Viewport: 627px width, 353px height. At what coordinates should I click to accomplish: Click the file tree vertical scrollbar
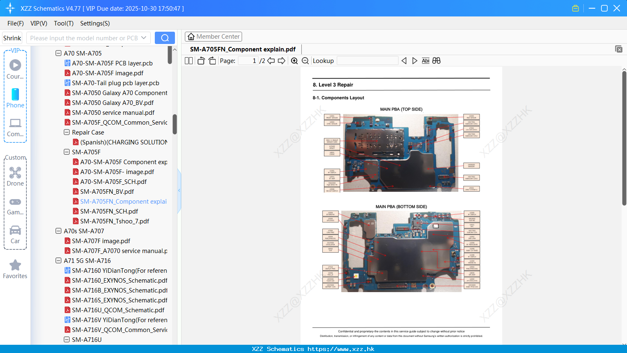175,124
